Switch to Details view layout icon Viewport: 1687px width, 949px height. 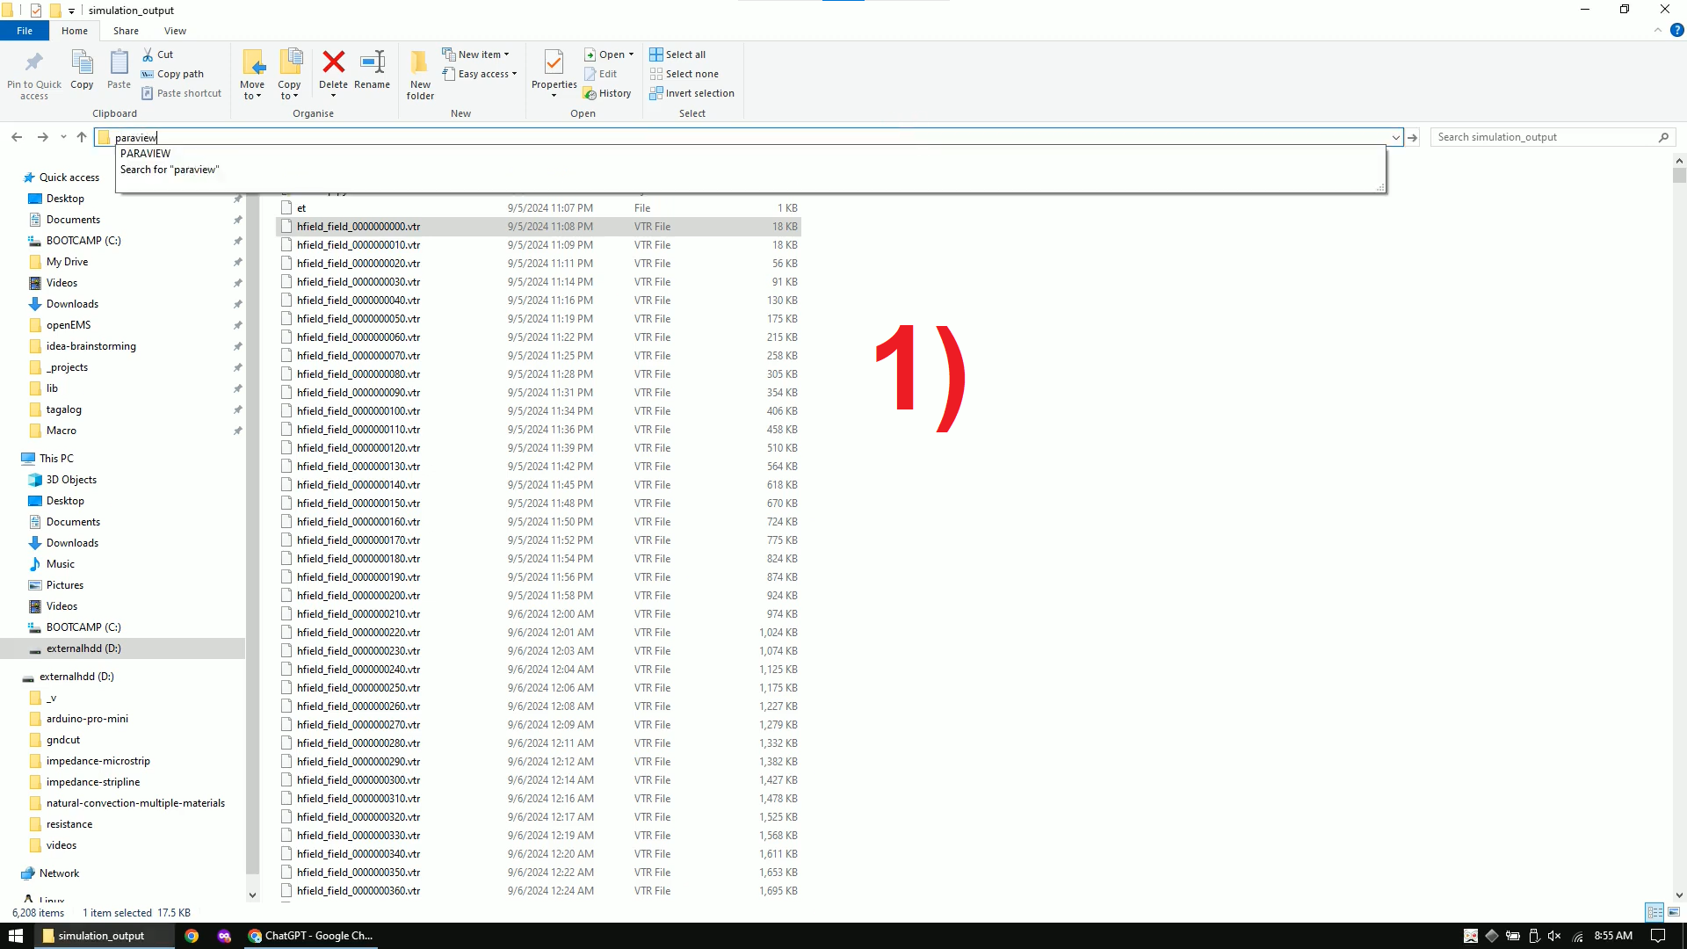(1654, 912)
